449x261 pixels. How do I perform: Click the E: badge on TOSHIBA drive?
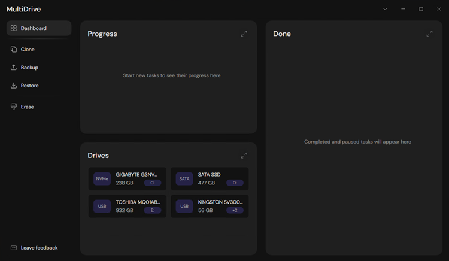tap(153, 211)
